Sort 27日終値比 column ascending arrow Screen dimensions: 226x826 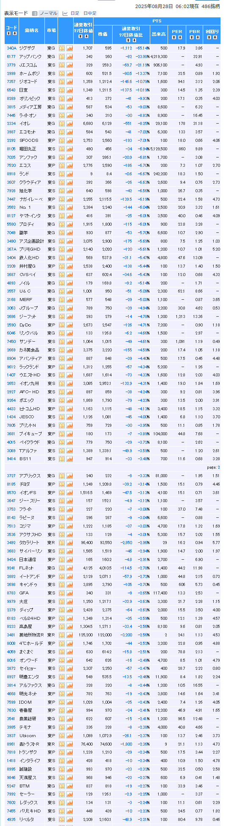(128, 41)
